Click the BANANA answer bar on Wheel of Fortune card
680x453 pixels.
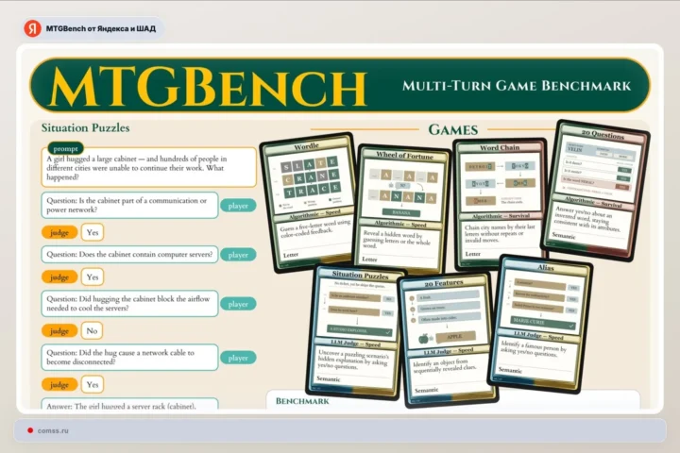coord(401,213)
